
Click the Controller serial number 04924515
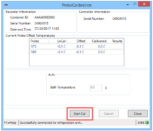click(119, 18)
